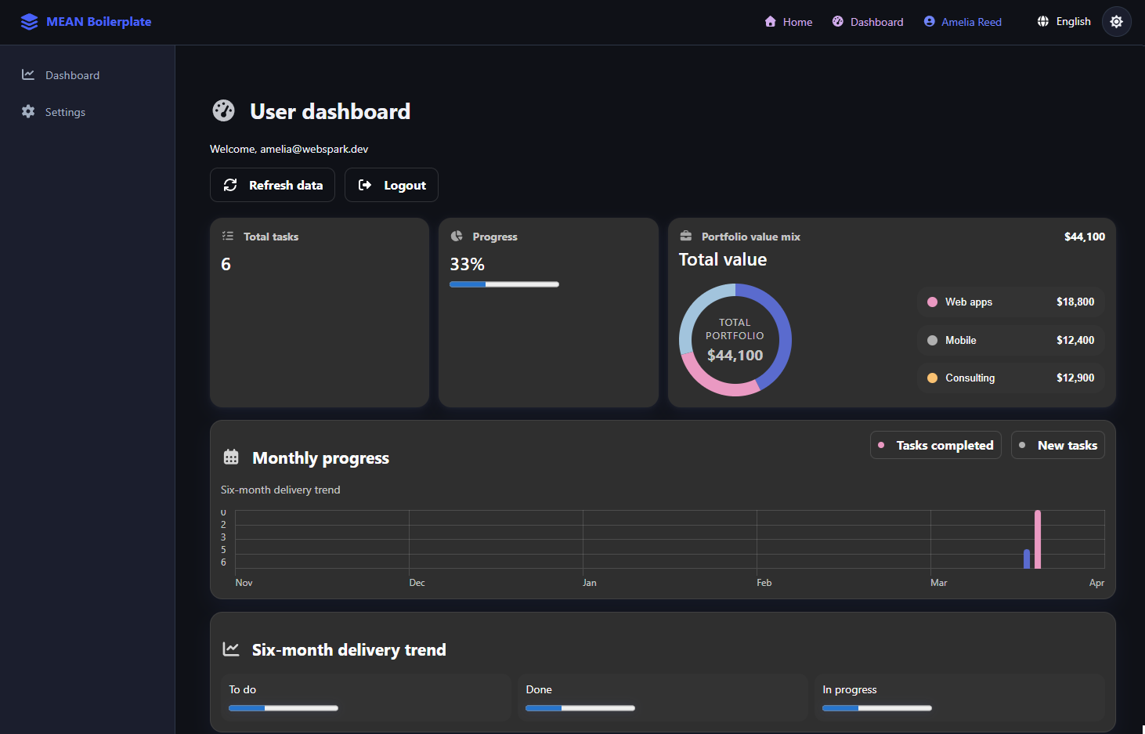Toggle the theme using the sun icon button
1145x734 pixels.
click(x=1117, y=22)
